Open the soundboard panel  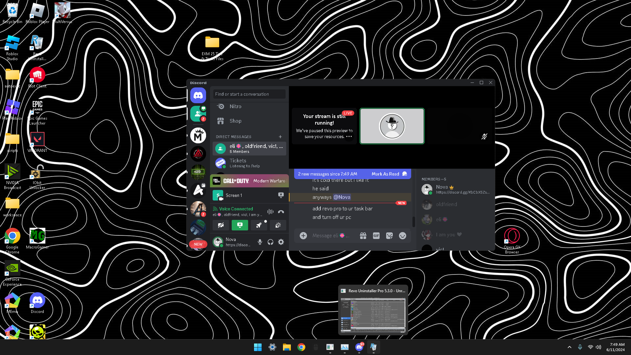pyautogui.click(x=278, y=225)
